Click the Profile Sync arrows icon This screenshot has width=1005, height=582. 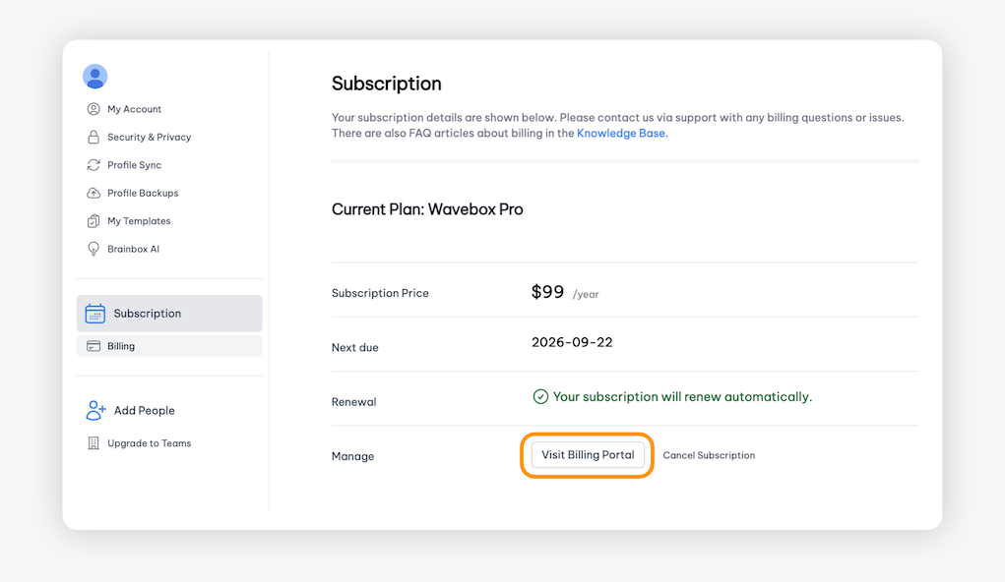point(94,165)
